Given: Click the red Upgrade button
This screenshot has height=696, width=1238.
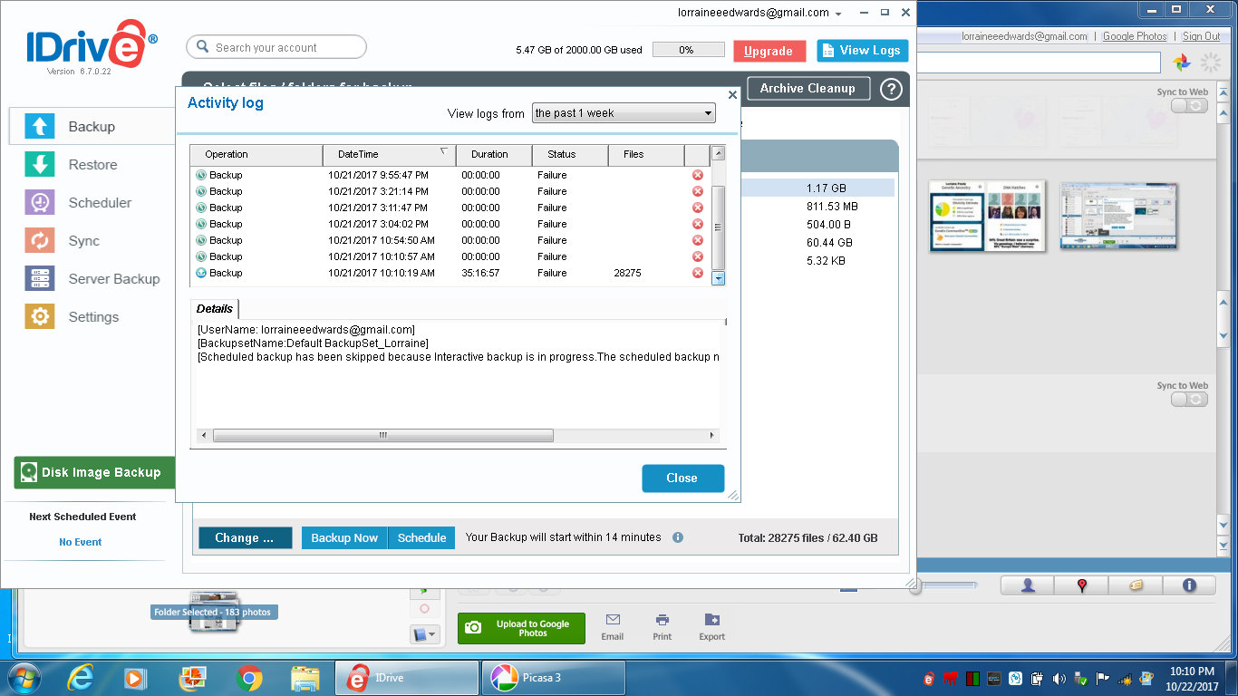Looking at the screenshot, I should pos(769,51).
